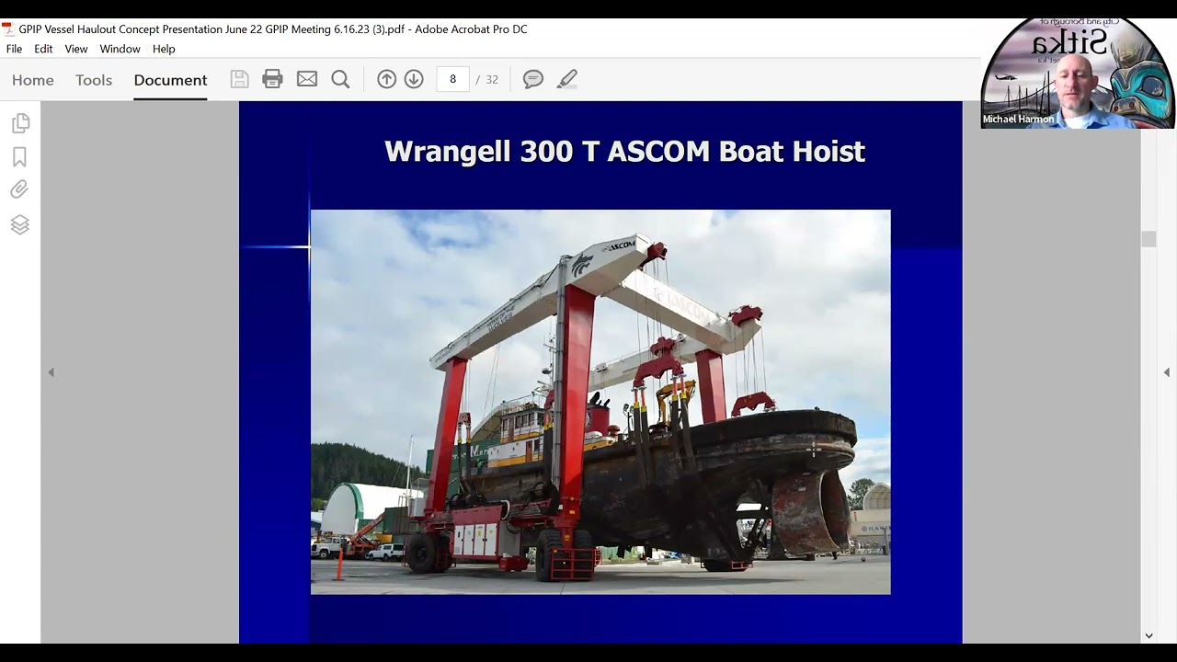
Task: Open the Find text magnifier icon
Action: 340,79
